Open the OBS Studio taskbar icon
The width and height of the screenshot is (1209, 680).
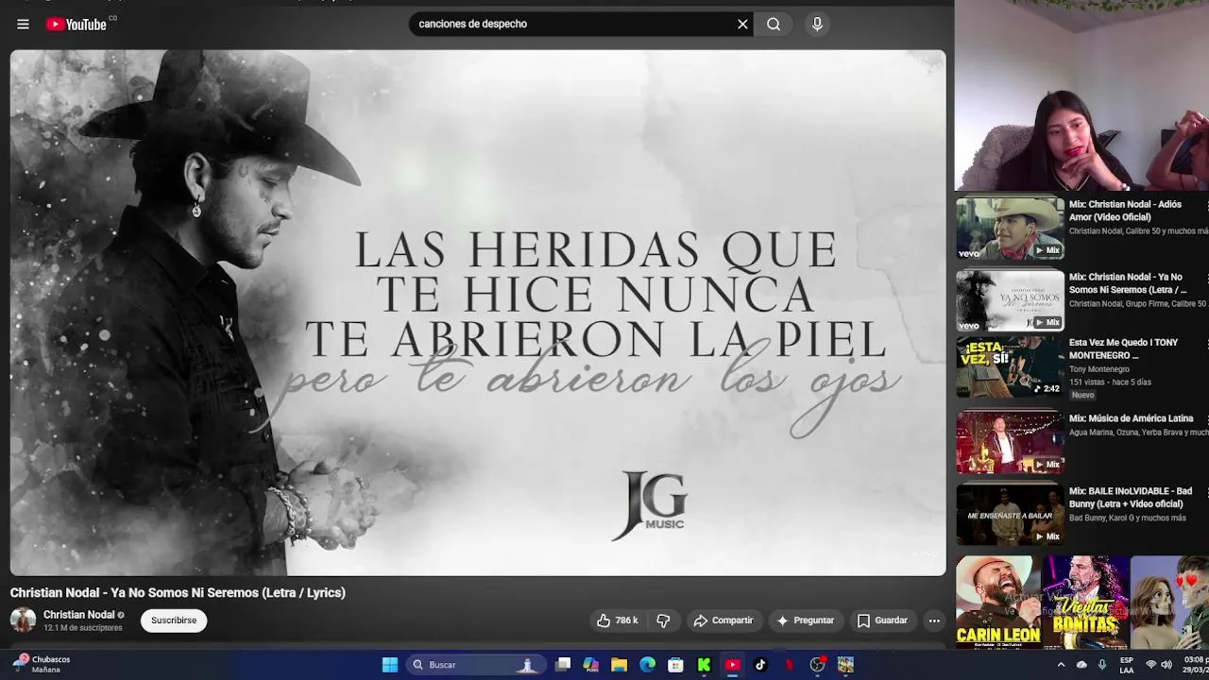click(x=817, y=665)
